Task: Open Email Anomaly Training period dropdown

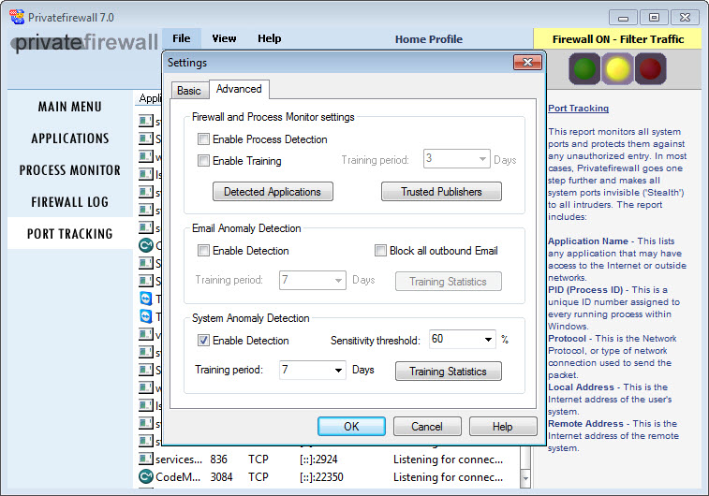Action: click(338, 280)
